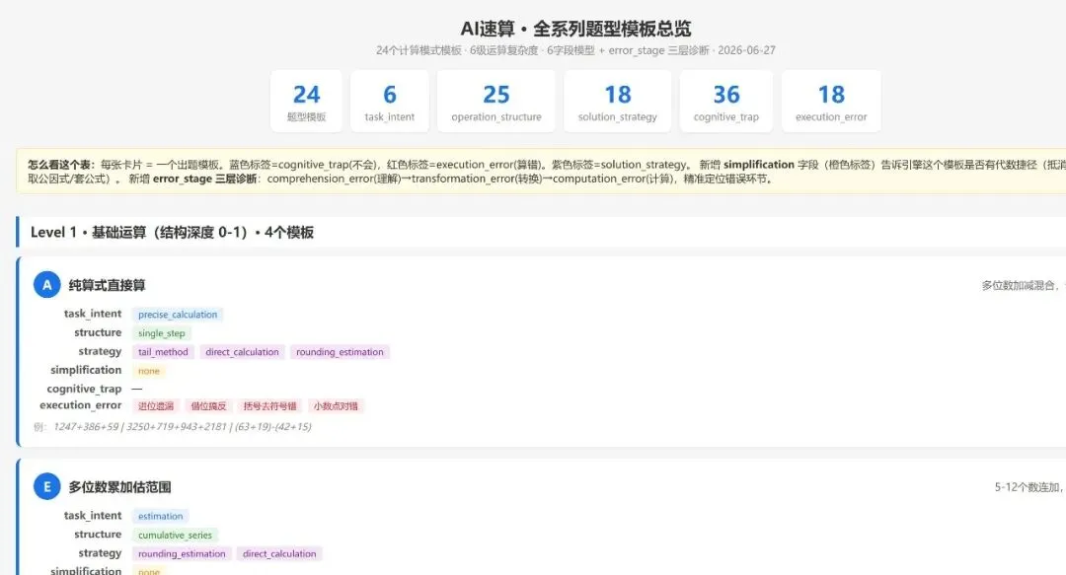
Task: Click the orange none tag in card A
Action: pos(149,371)
